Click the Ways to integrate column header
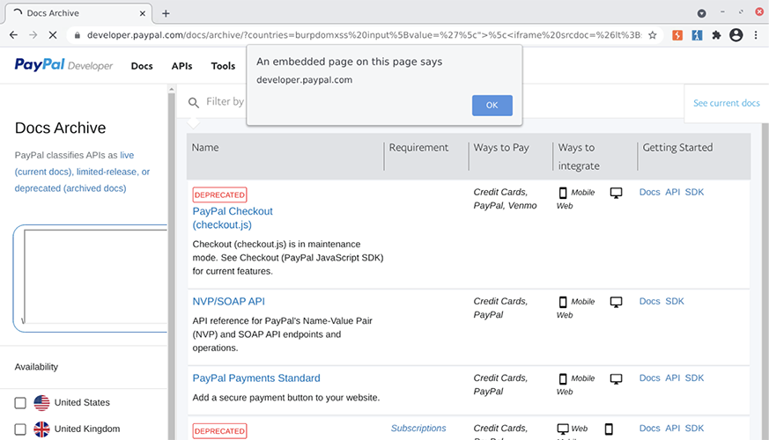 coord(579,157)
